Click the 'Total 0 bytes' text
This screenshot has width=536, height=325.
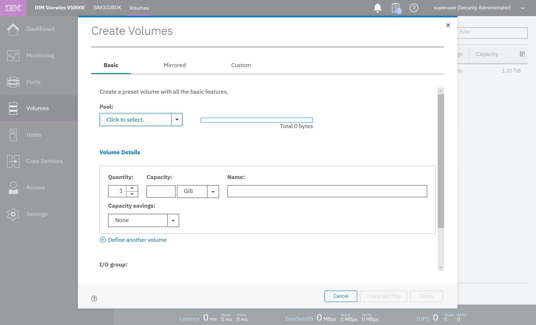[297, 126]
